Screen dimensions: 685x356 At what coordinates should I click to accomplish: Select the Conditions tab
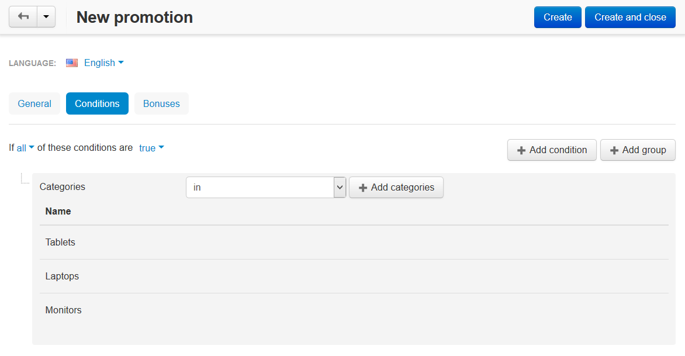click(x=97, y=103)
